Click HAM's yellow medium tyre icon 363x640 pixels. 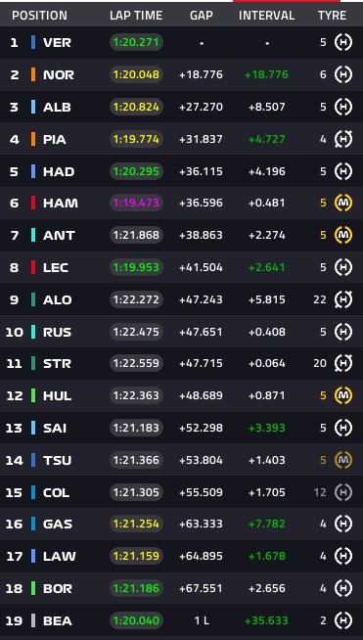click(x=343, y=203)
